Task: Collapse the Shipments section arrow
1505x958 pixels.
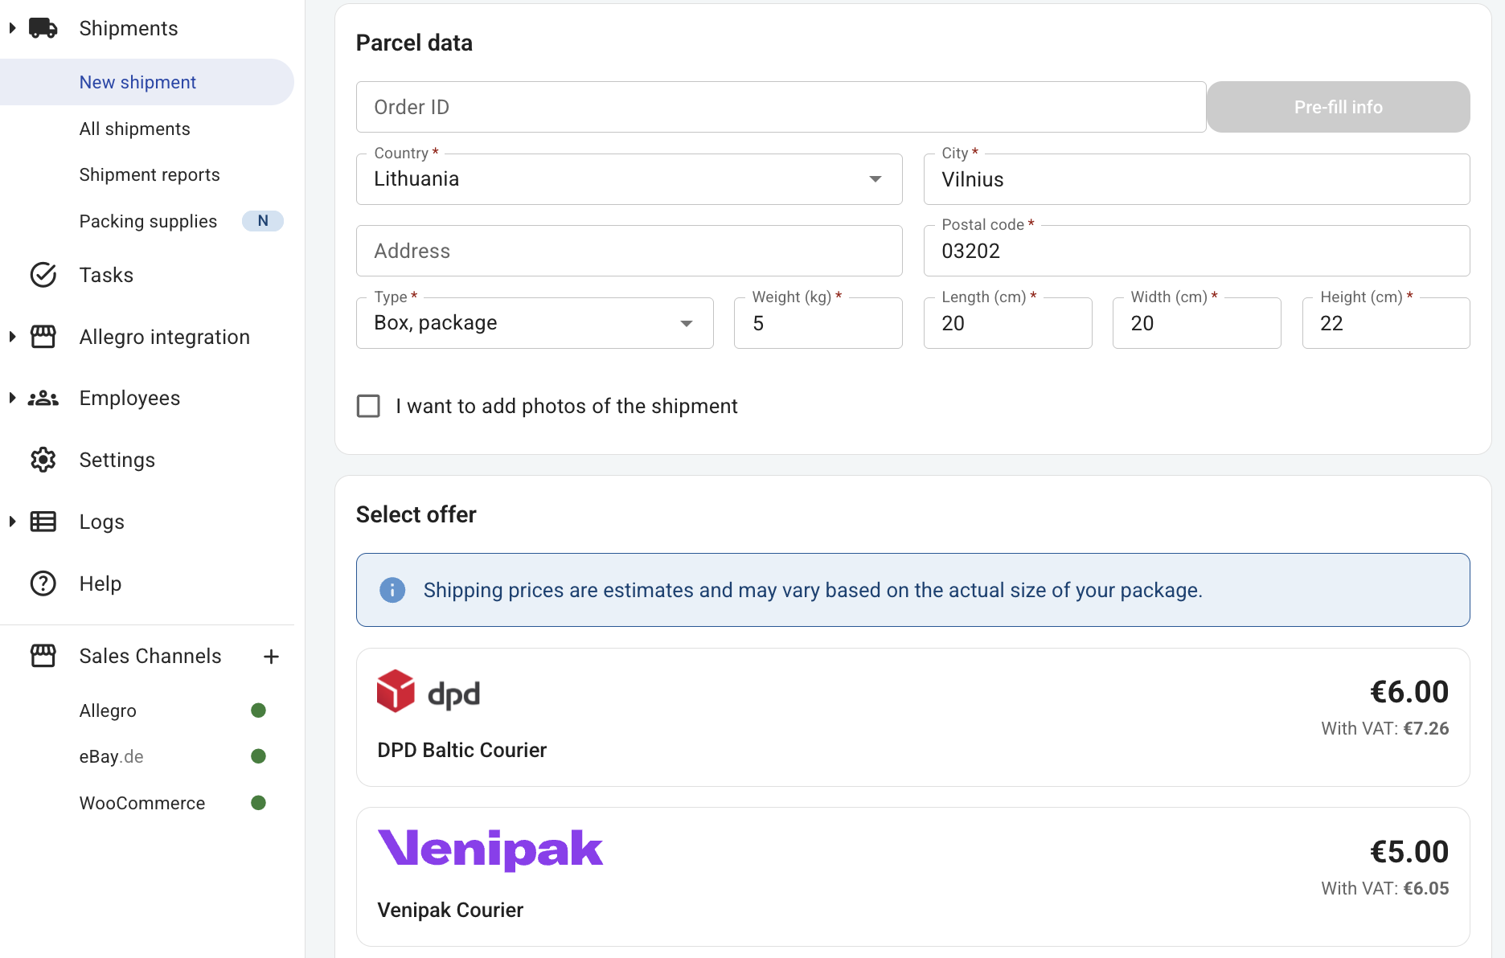Action: click(12, 28)
